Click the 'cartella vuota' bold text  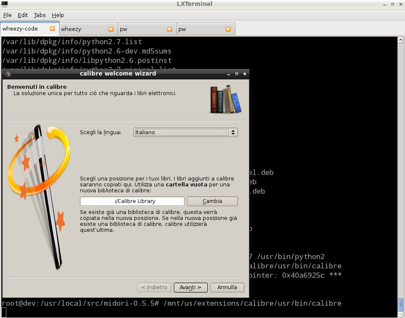pos(187,185)
